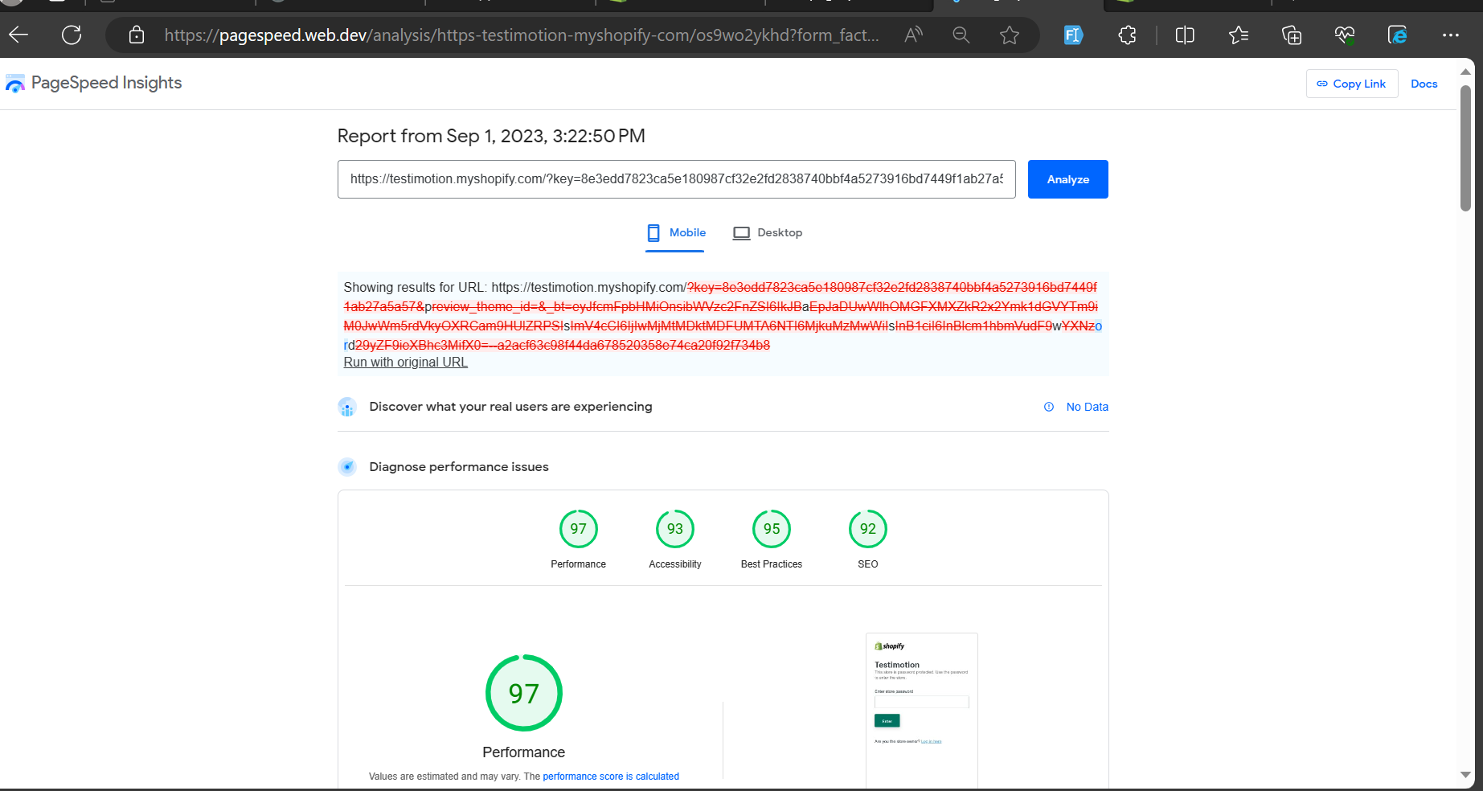This screenshot has height=791, width=1483.
Task: Open Collections icon in toolbar
Action: point(1292,35)
